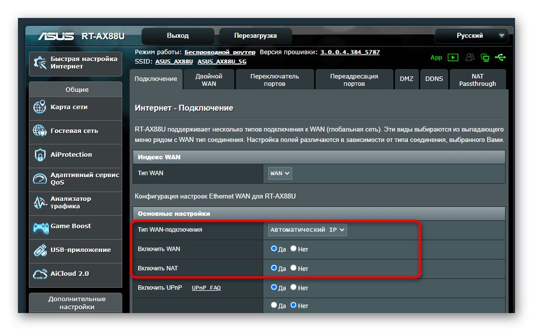Click the Перезагрузка button
This screenshot has width=533, height=331.
point(255,36)
